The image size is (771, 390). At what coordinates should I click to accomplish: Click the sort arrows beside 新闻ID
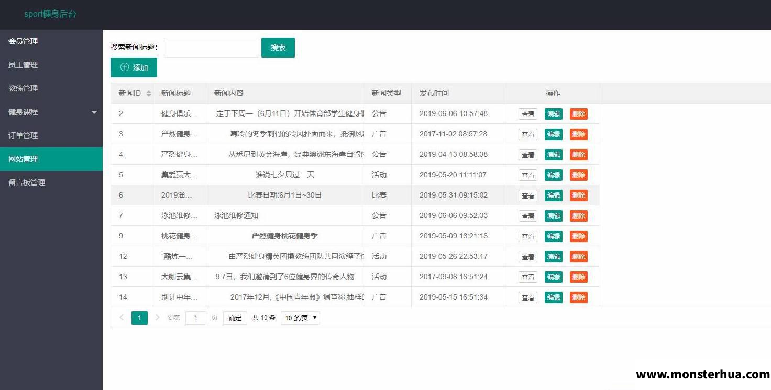[149, 94]
